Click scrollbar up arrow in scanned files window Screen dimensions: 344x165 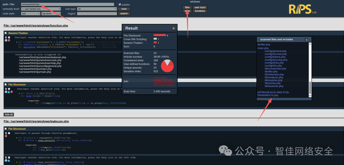[x=310, y=44]
